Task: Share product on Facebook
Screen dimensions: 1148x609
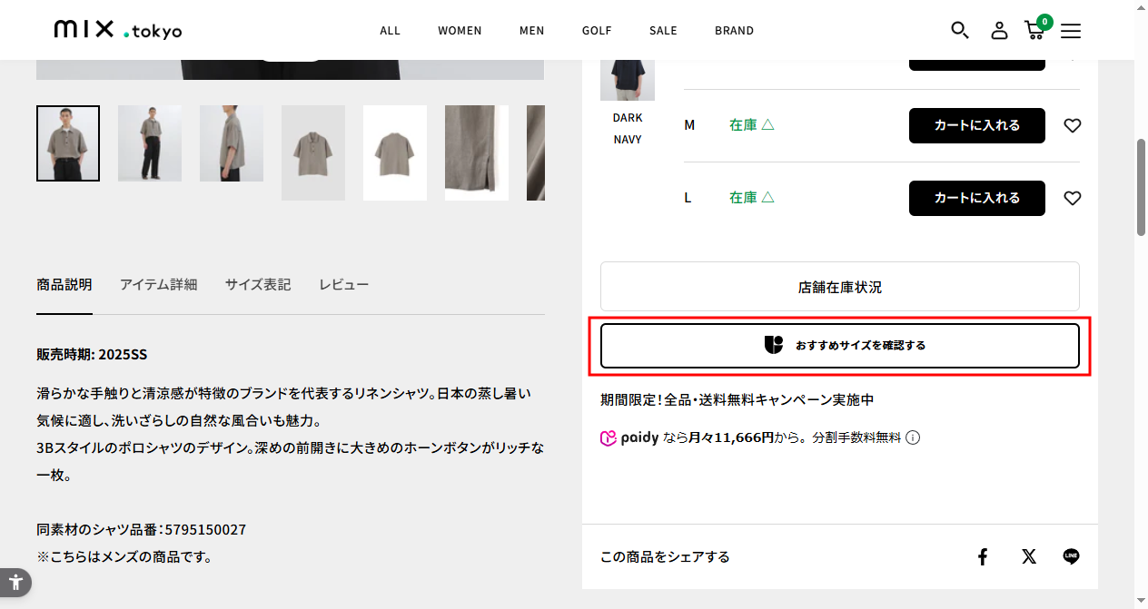Action: [982, 556]
